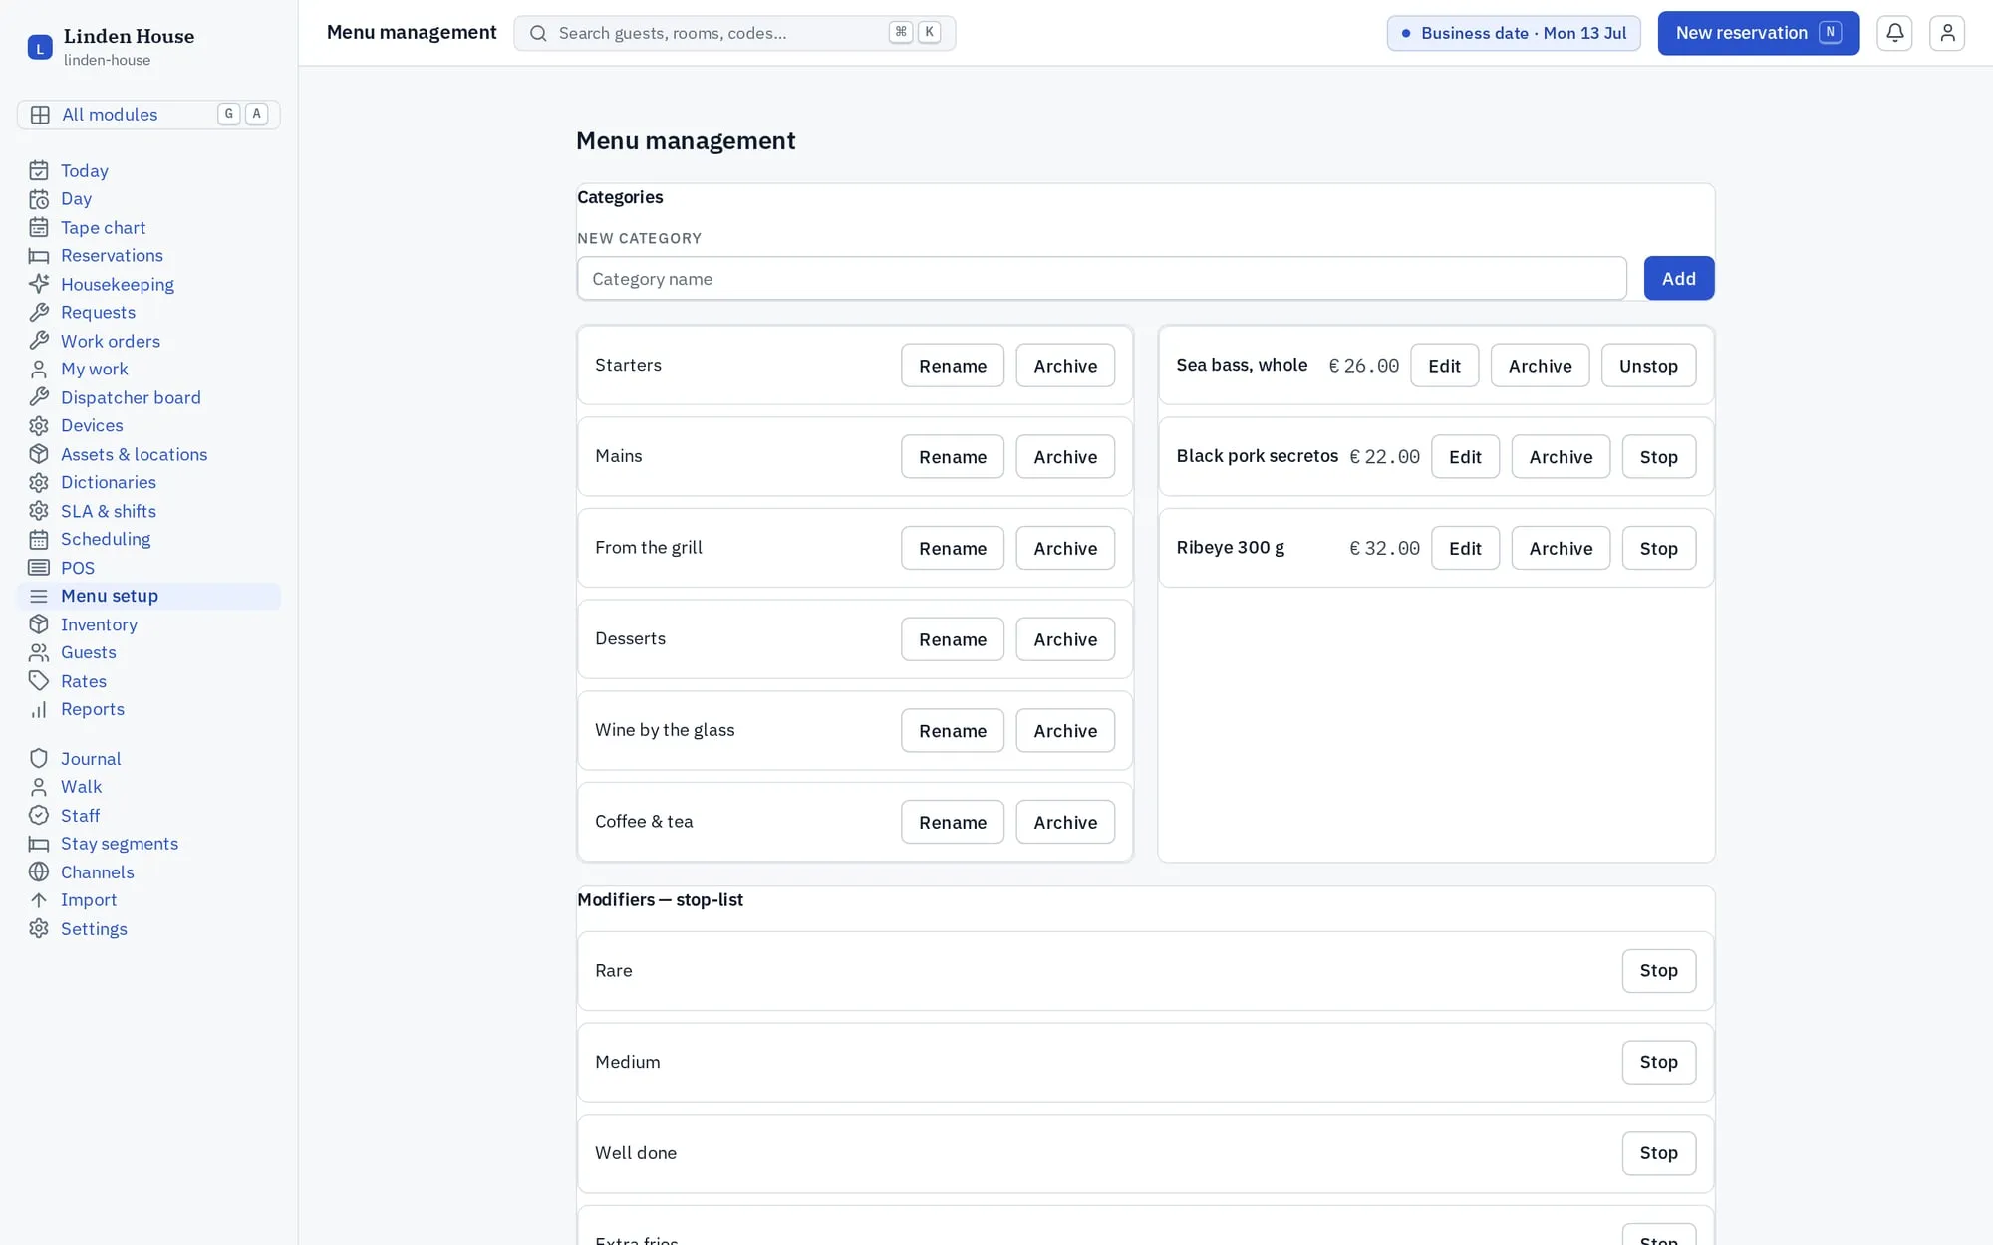1993x1245 pixels.
Task: Click the Inventory package icon
Action: tap(39, 625)
